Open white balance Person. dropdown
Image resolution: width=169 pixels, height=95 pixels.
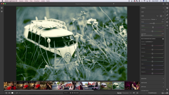(x=154, y=19)
